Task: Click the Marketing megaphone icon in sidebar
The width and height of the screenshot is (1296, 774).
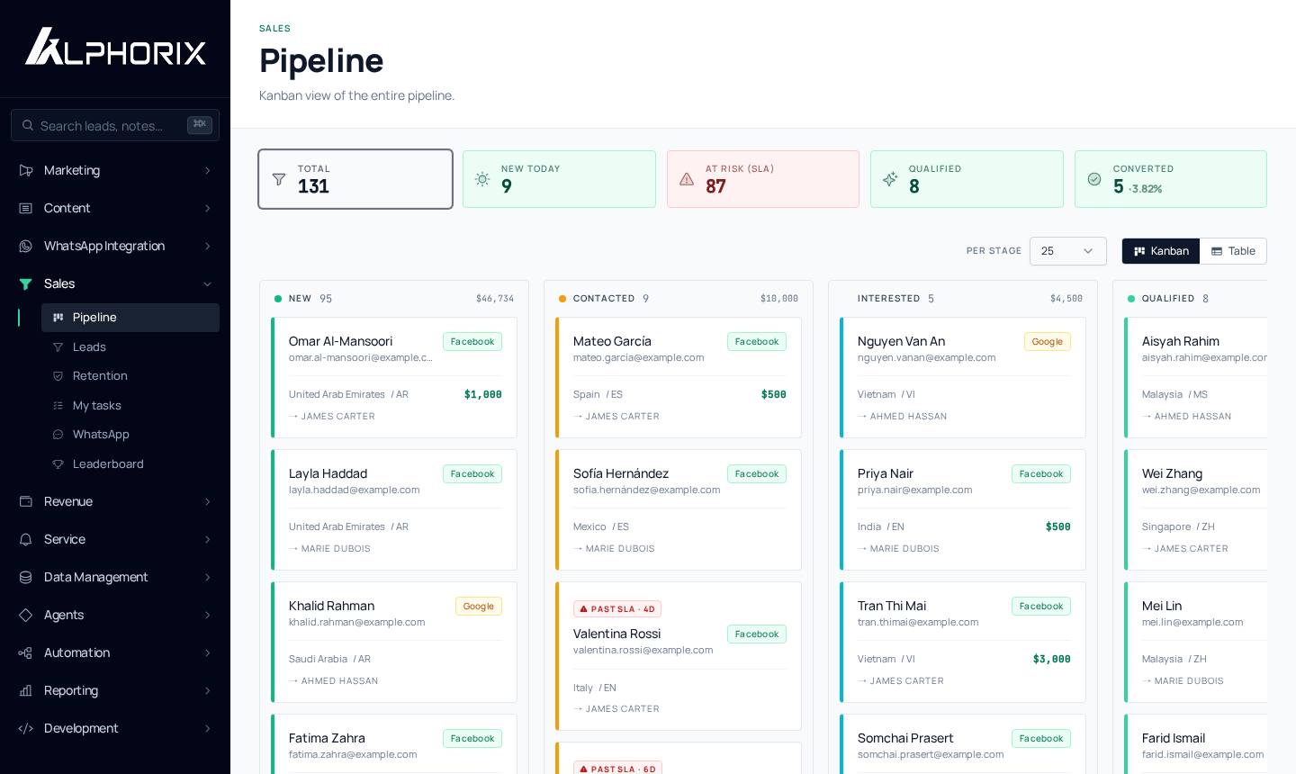Action: (x=26, y=170)
